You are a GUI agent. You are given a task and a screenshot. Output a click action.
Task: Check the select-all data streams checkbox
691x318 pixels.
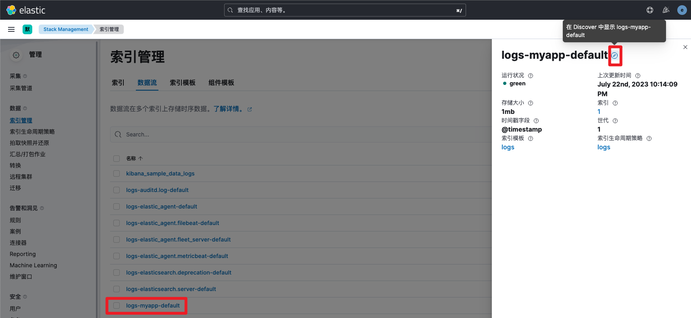(x=117, y=159)
